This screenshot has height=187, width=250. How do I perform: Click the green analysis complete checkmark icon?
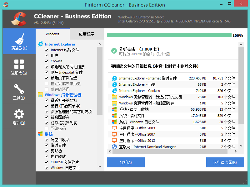114,51
